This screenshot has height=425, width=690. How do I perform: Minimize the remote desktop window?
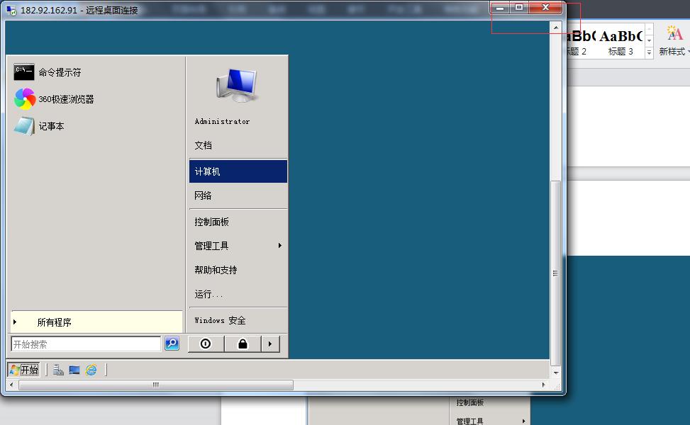[501, 8]
